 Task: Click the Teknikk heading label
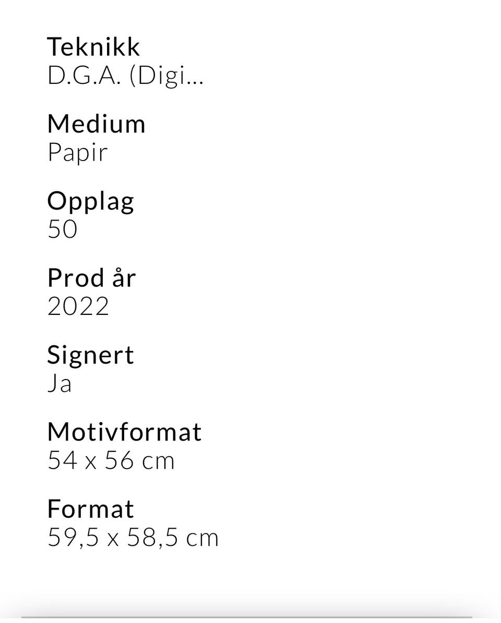click(x=93, y=47)
